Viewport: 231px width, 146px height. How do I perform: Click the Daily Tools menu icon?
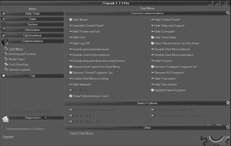point(3,13)
